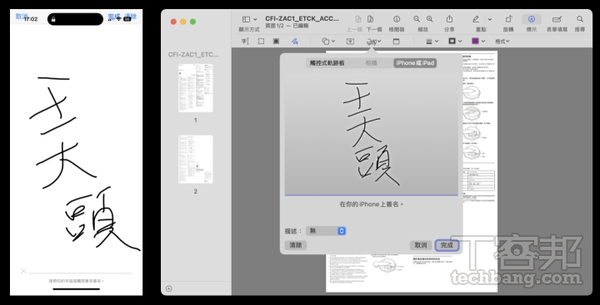
Task: Zoom in with the plus magnifier
Action: (430, 19)
